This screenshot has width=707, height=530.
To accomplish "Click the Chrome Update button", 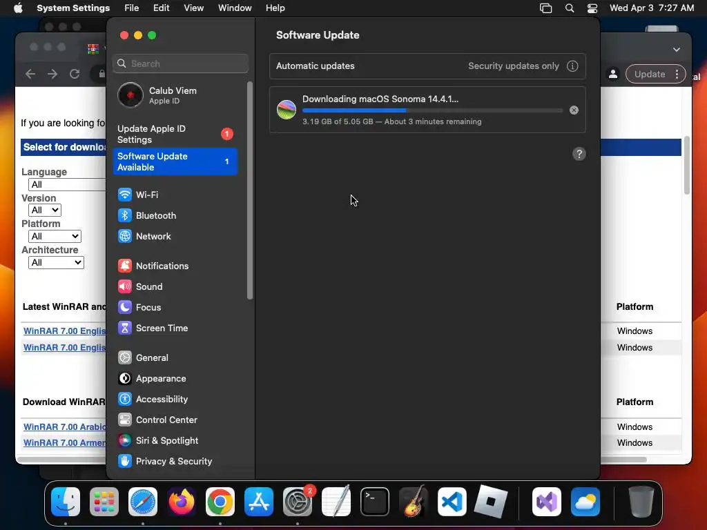I will [x=649, y=75].
